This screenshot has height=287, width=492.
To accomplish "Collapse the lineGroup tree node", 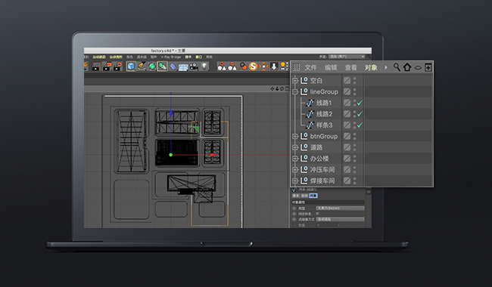I will click(x=295, y=91).
